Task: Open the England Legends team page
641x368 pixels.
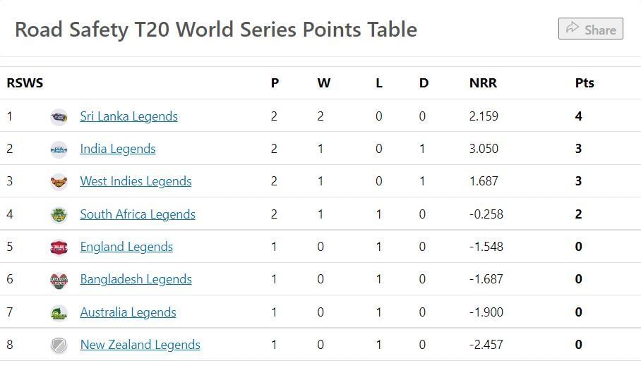Action: [126, 247]
